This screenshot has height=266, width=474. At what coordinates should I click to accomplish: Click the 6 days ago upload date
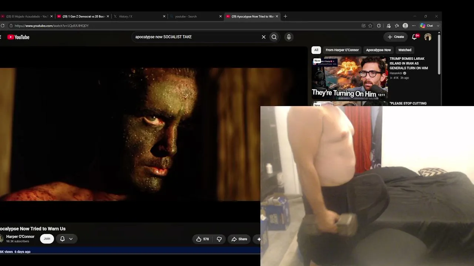22,252
